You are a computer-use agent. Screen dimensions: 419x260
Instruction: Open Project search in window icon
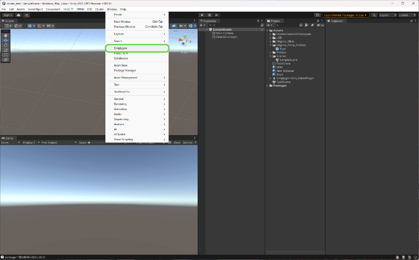pyautogui.click(x=301, y=25)
